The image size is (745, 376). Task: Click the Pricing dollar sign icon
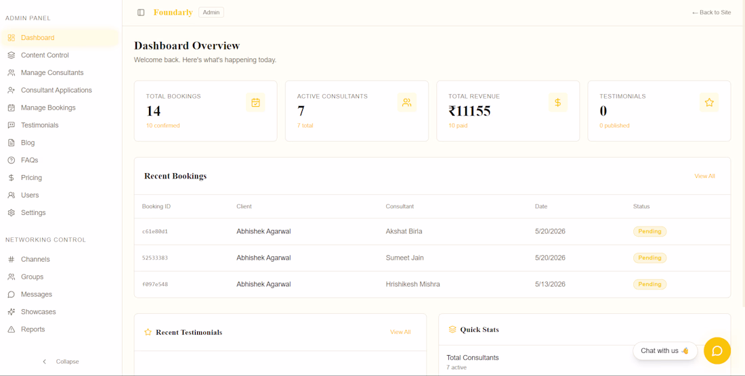click(x=12, y=178)
